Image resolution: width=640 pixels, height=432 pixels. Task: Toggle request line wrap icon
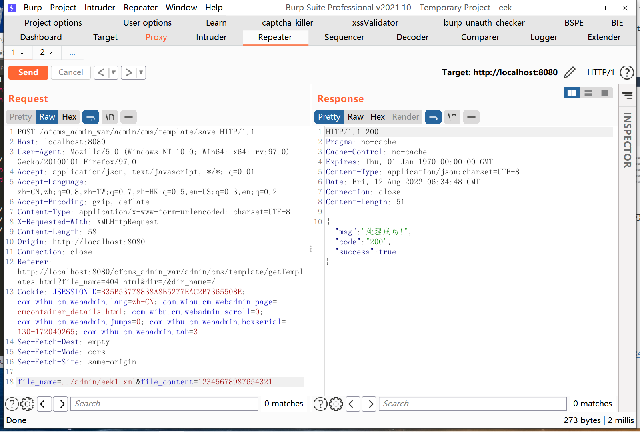(91, 117)
